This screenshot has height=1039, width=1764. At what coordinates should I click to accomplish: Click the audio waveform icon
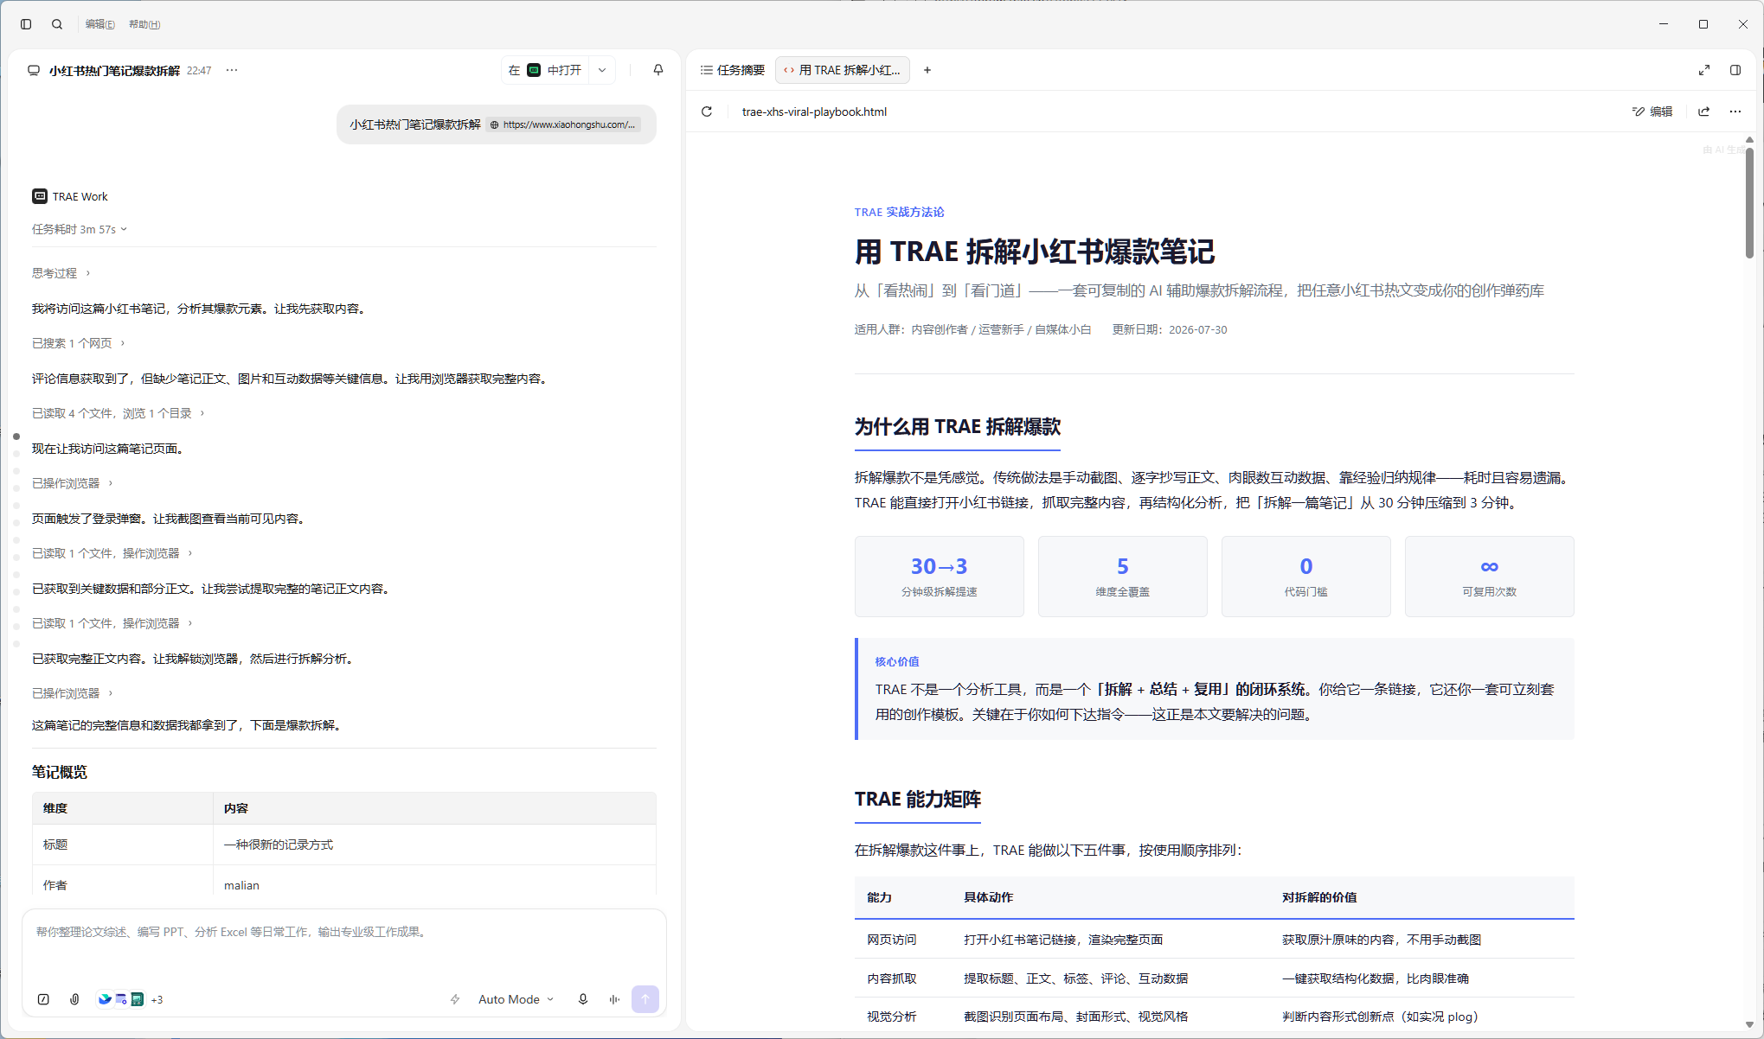tap(614, 999)
